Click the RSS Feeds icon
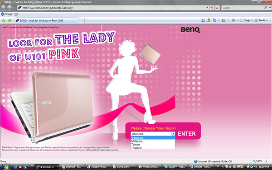 [224, 20]
